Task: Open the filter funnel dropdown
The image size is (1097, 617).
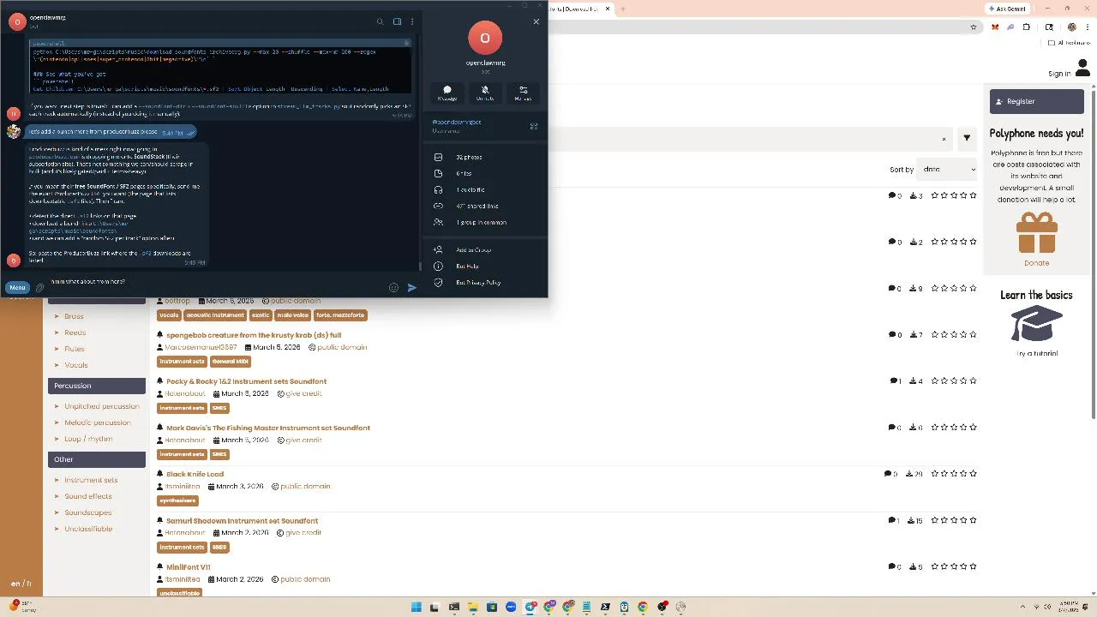Action: pyautogui.click(x=967, y=138)
